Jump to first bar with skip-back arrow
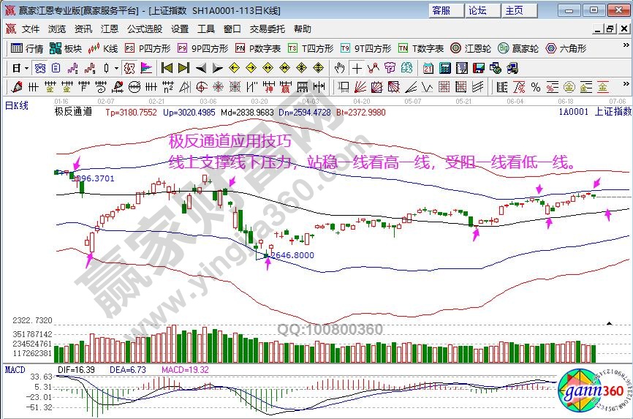The image size is (633, 419). 167,68
